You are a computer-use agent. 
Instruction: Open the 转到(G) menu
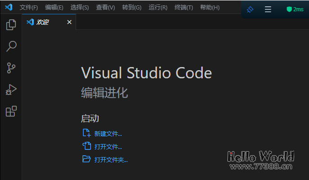[x=132, y=8]
